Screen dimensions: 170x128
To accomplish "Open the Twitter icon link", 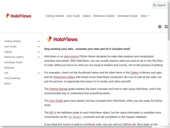I will [166, 27].
